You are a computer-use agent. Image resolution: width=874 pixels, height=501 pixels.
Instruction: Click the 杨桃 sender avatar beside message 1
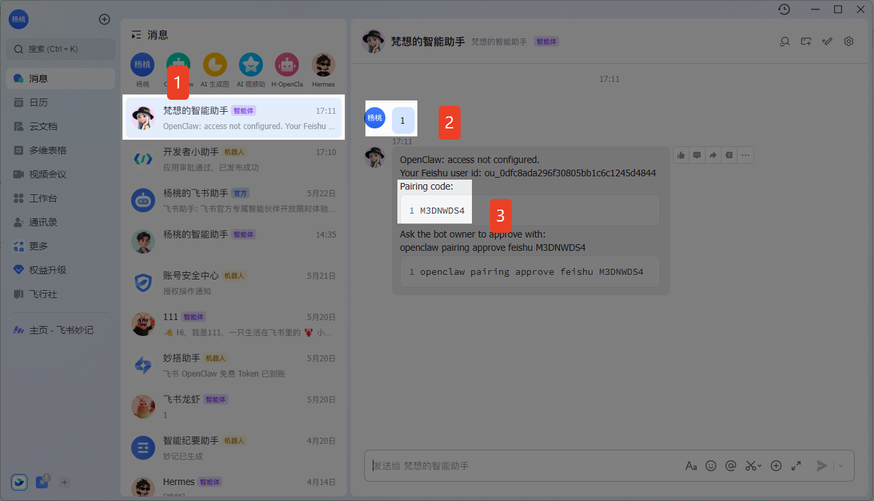tap(375, 118)
